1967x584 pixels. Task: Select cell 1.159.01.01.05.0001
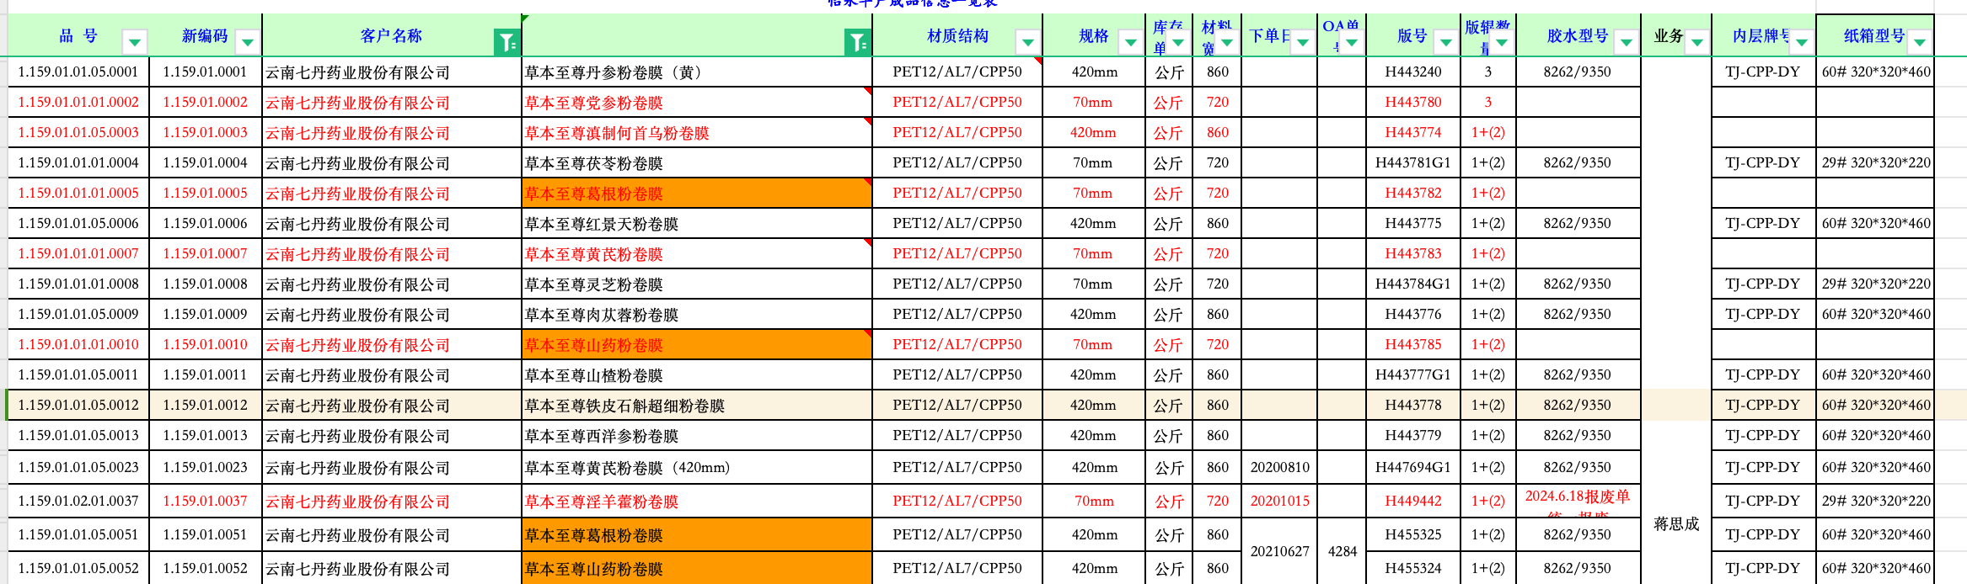click(78, 72)
